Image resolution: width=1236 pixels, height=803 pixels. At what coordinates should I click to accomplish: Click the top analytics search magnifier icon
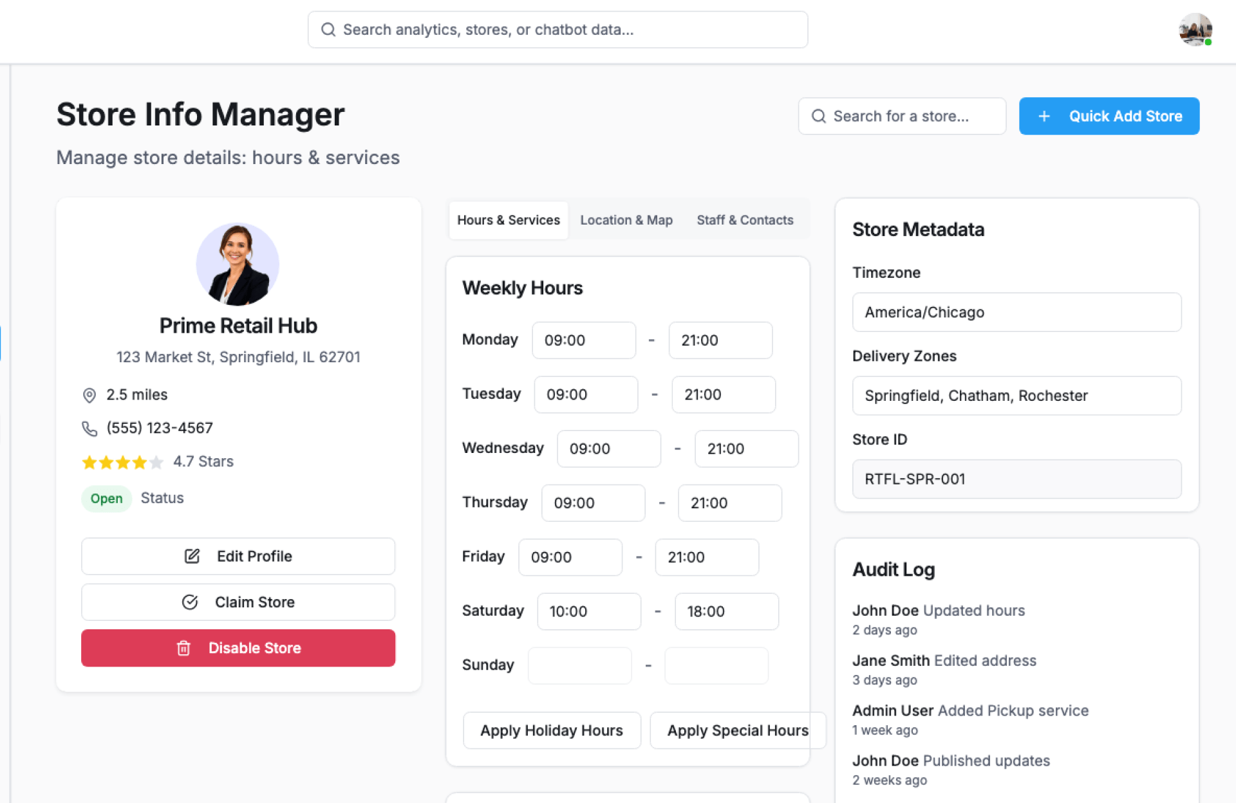coord(328,30)
